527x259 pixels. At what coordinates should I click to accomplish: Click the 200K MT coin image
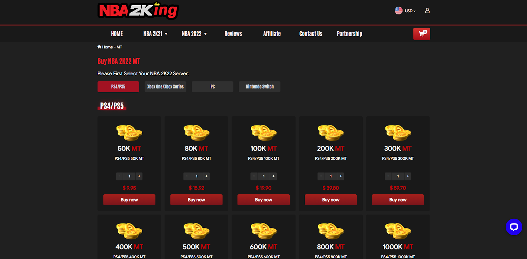(x=331, y=132)
